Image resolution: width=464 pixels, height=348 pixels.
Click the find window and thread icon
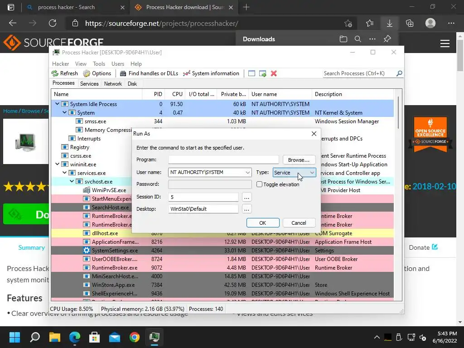pos(262,73)
